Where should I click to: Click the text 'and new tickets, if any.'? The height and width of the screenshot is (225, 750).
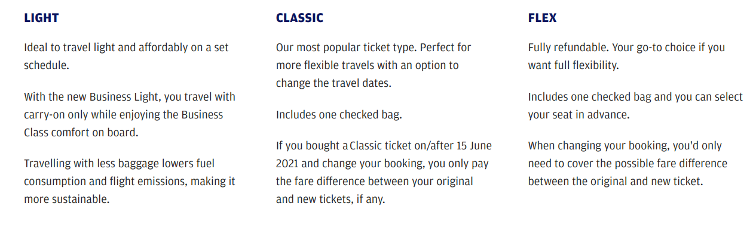(330, 199)
